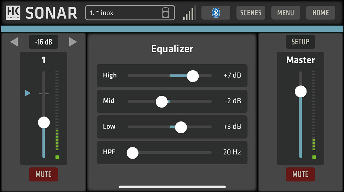Click the channel '1' label
Image resolution: width=344 pixels, height=192 pixels.
[44, 60]
